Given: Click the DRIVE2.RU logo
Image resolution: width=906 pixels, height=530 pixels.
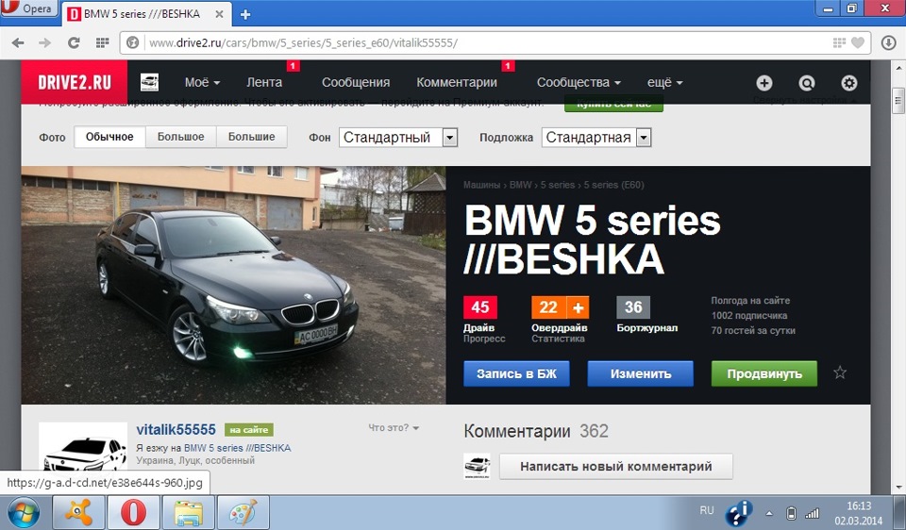Looking at the screenshot, I should (74, 82).
